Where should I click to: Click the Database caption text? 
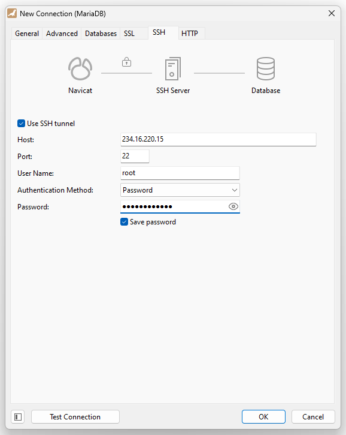(x=266, y=91)
